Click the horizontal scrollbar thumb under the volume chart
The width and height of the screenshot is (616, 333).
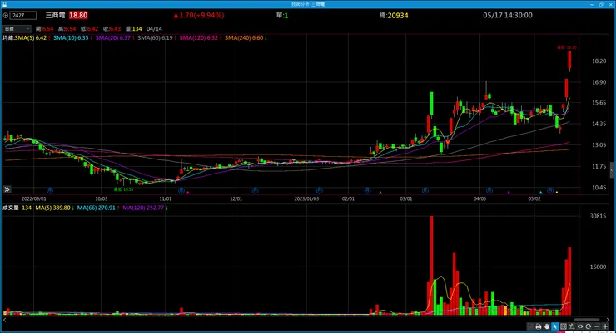587,320
